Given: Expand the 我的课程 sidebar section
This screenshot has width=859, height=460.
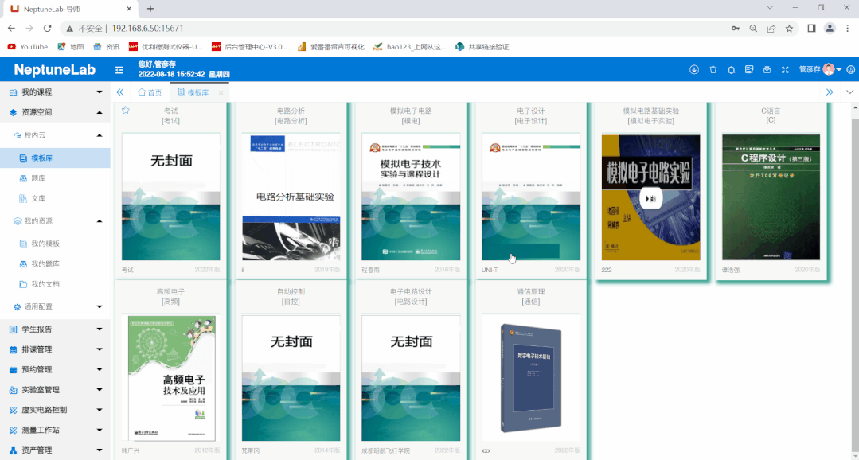Looking at the screenshot, I should click(x=55, y=92).
